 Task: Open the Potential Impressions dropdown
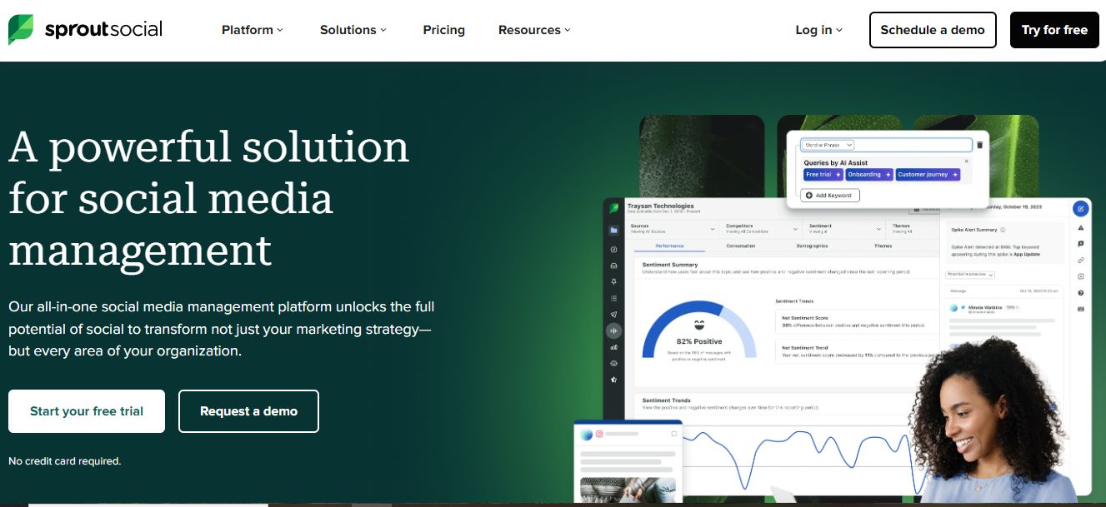969,274
